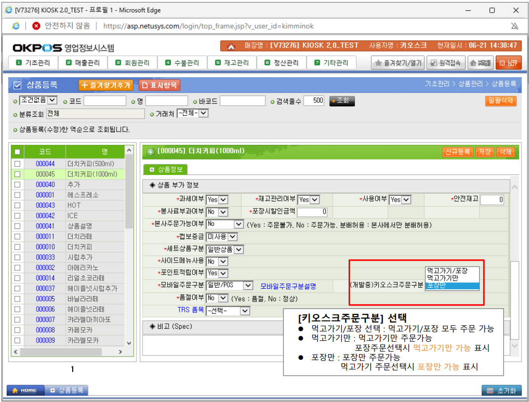Toggle the select-all checkbox in header
This screenshot has height=402, width=529.
coord(18,152)
